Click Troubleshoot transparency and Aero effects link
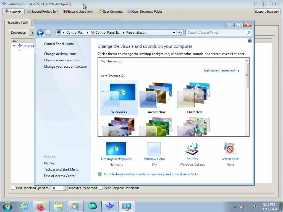283x212 pixels. click(x=150, y=174)
